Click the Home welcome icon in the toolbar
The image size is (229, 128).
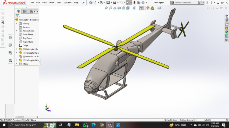pyautogui.click(x=91, y=3)
